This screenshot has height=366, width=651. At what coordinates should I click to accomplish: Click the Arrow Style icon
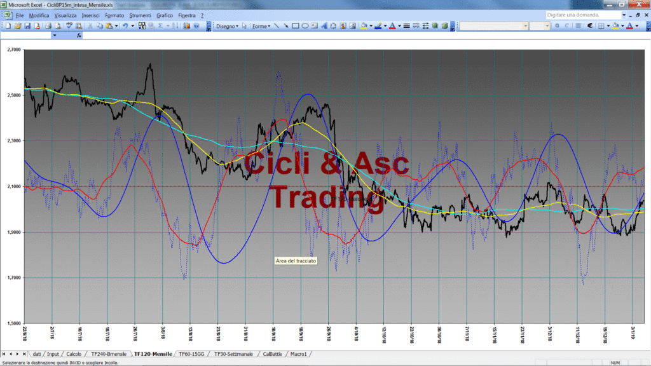(425, 25)
